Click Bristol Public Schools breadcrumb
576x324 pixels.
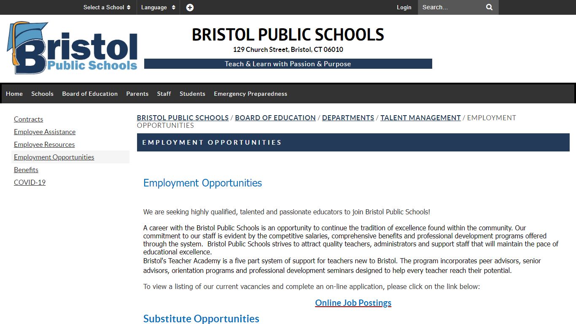pos(183,118)
